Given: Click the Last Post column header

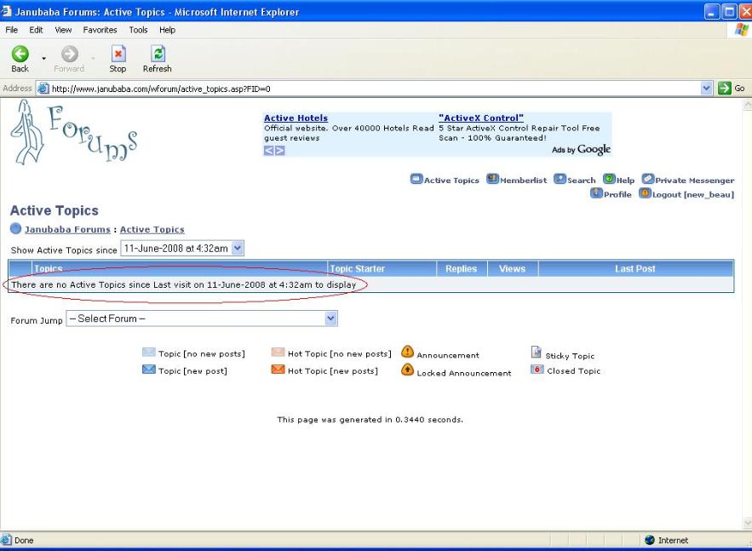Looking at the screenshot, I should pyautogui.click(x=635, y=268).
